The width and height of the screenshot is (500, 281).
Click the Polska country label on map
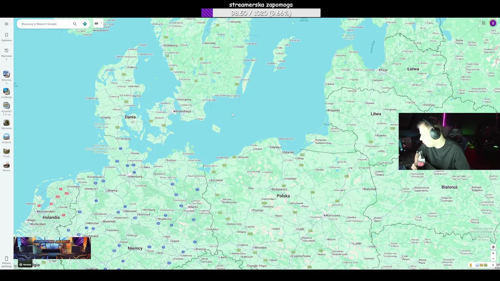pyautogui.click(x=283, y=196)
